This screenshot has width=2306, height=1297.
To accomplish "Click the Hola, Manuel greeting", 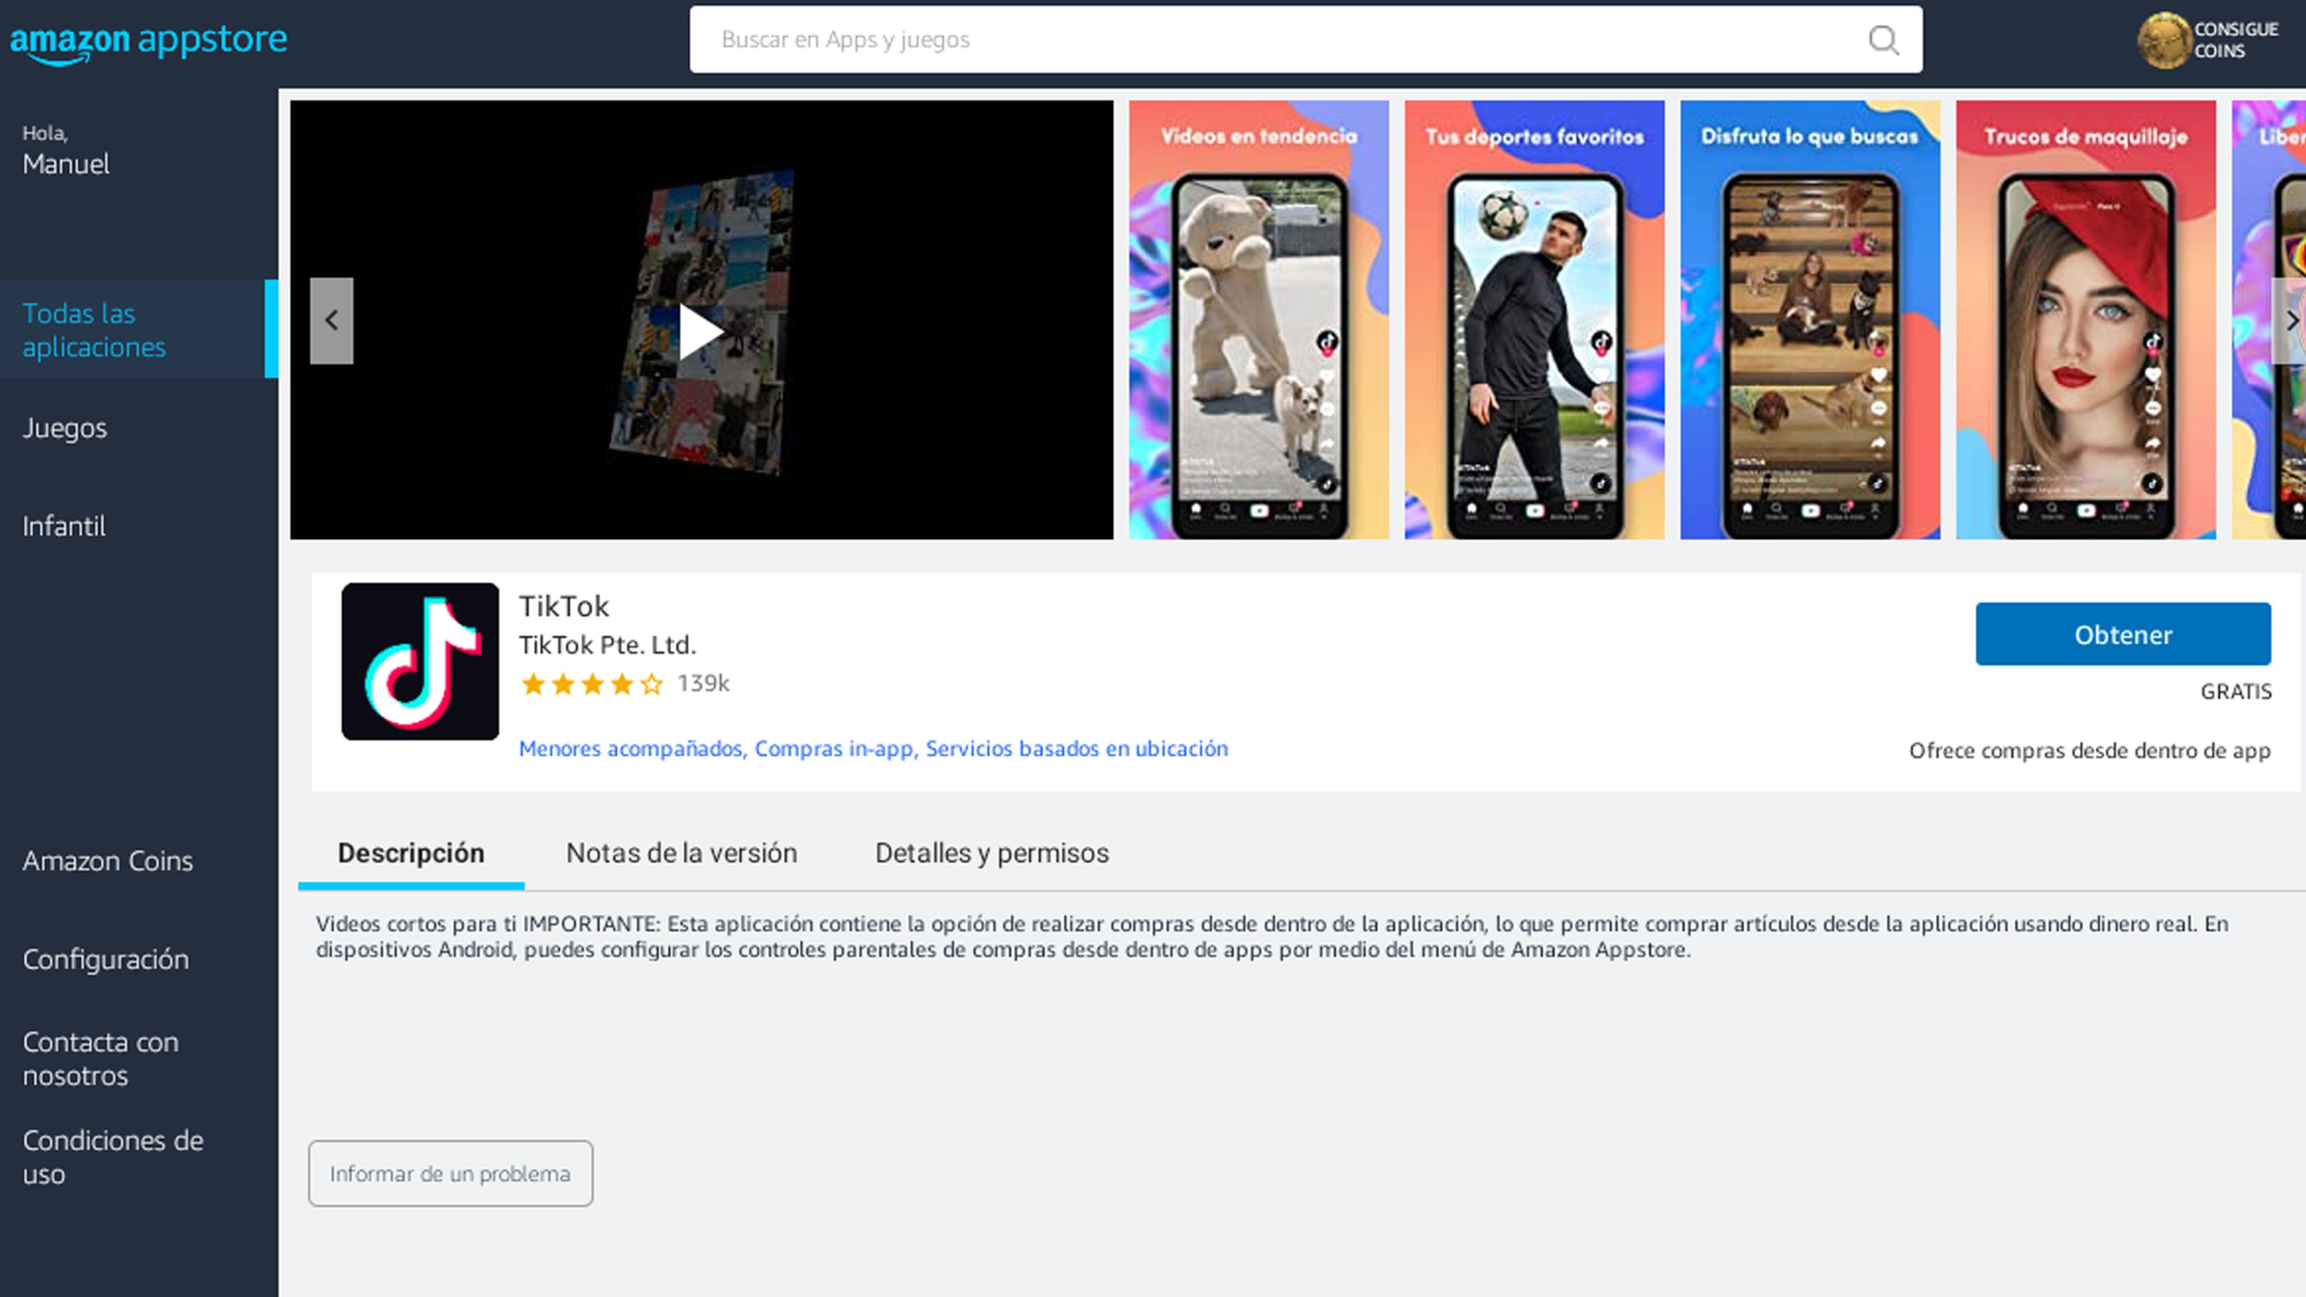I will pos(66,150).
